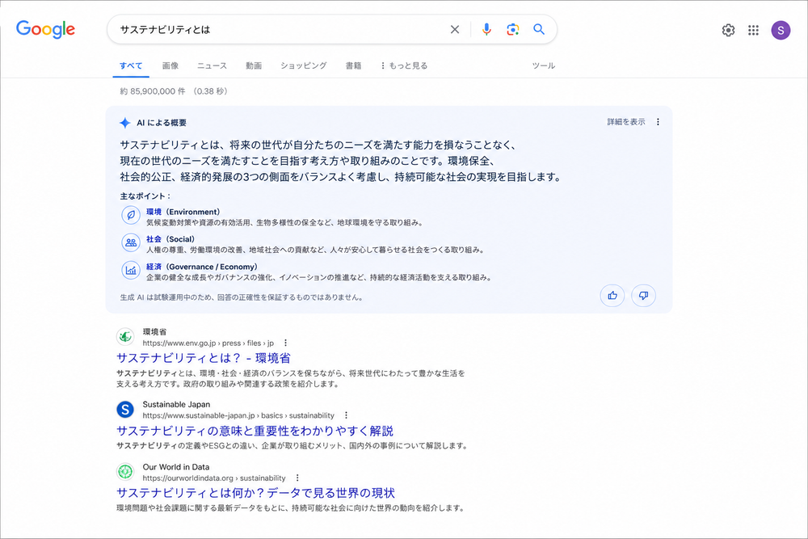The height and width of the screenshot is (539, 808).
Task: Click the https://www.env.go.jp URL text
Action: [x=179, y=343]
